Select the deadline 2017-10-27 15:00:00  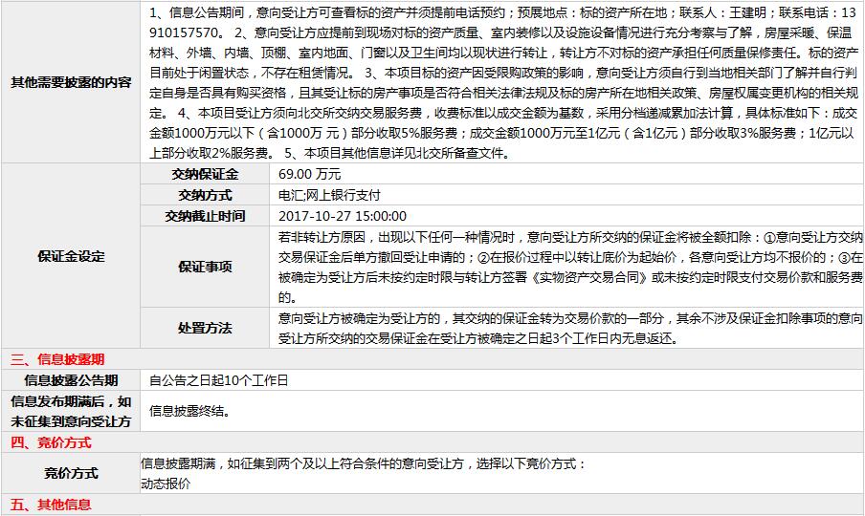342,216
